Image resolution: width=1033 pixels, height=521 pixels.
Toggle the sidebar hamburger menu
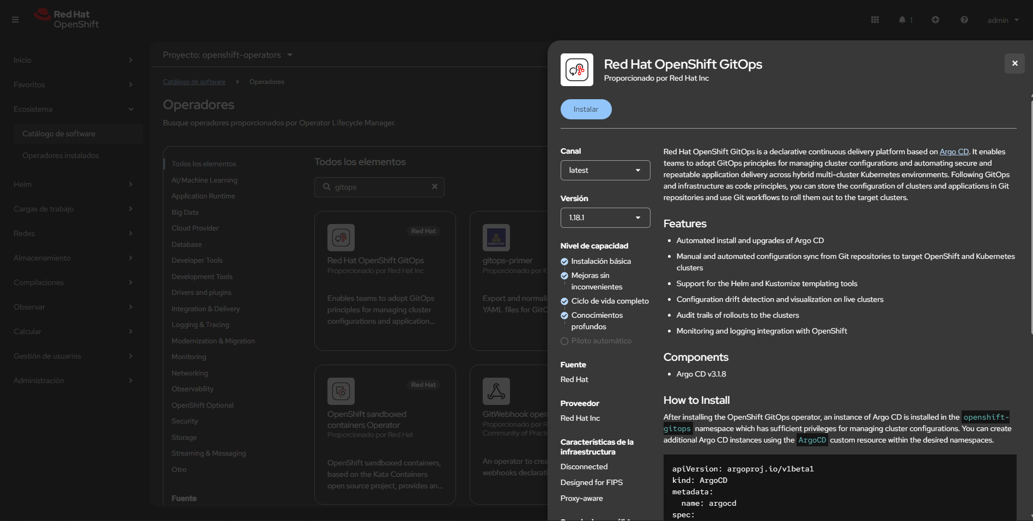coord(15,20)
